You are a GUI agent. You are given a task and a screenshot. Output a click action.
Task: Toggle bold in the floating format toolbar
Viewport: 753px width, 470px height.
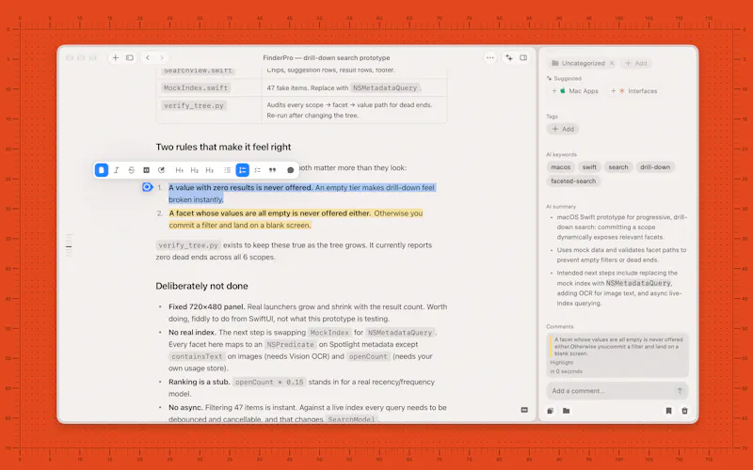102,170
